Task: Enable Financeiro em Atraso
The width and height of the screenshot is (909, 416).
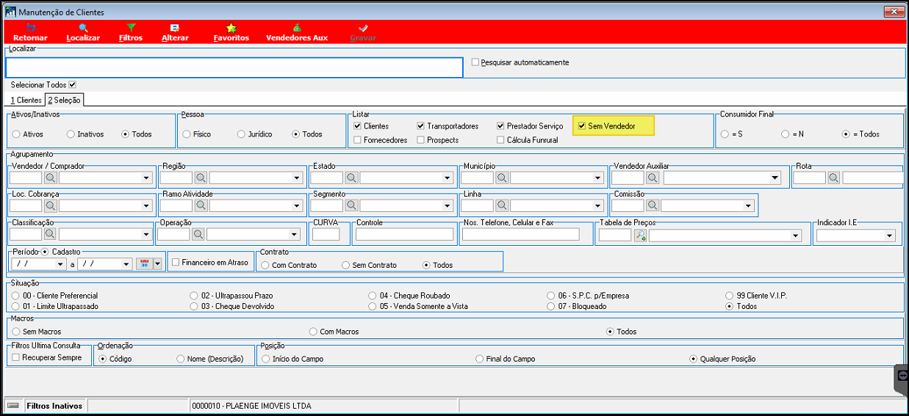Action: (176, 262)
